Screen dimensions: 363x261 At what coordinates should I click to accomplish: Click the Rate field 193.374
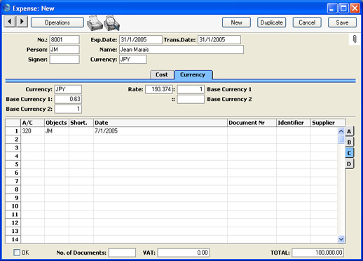[159, 89]
